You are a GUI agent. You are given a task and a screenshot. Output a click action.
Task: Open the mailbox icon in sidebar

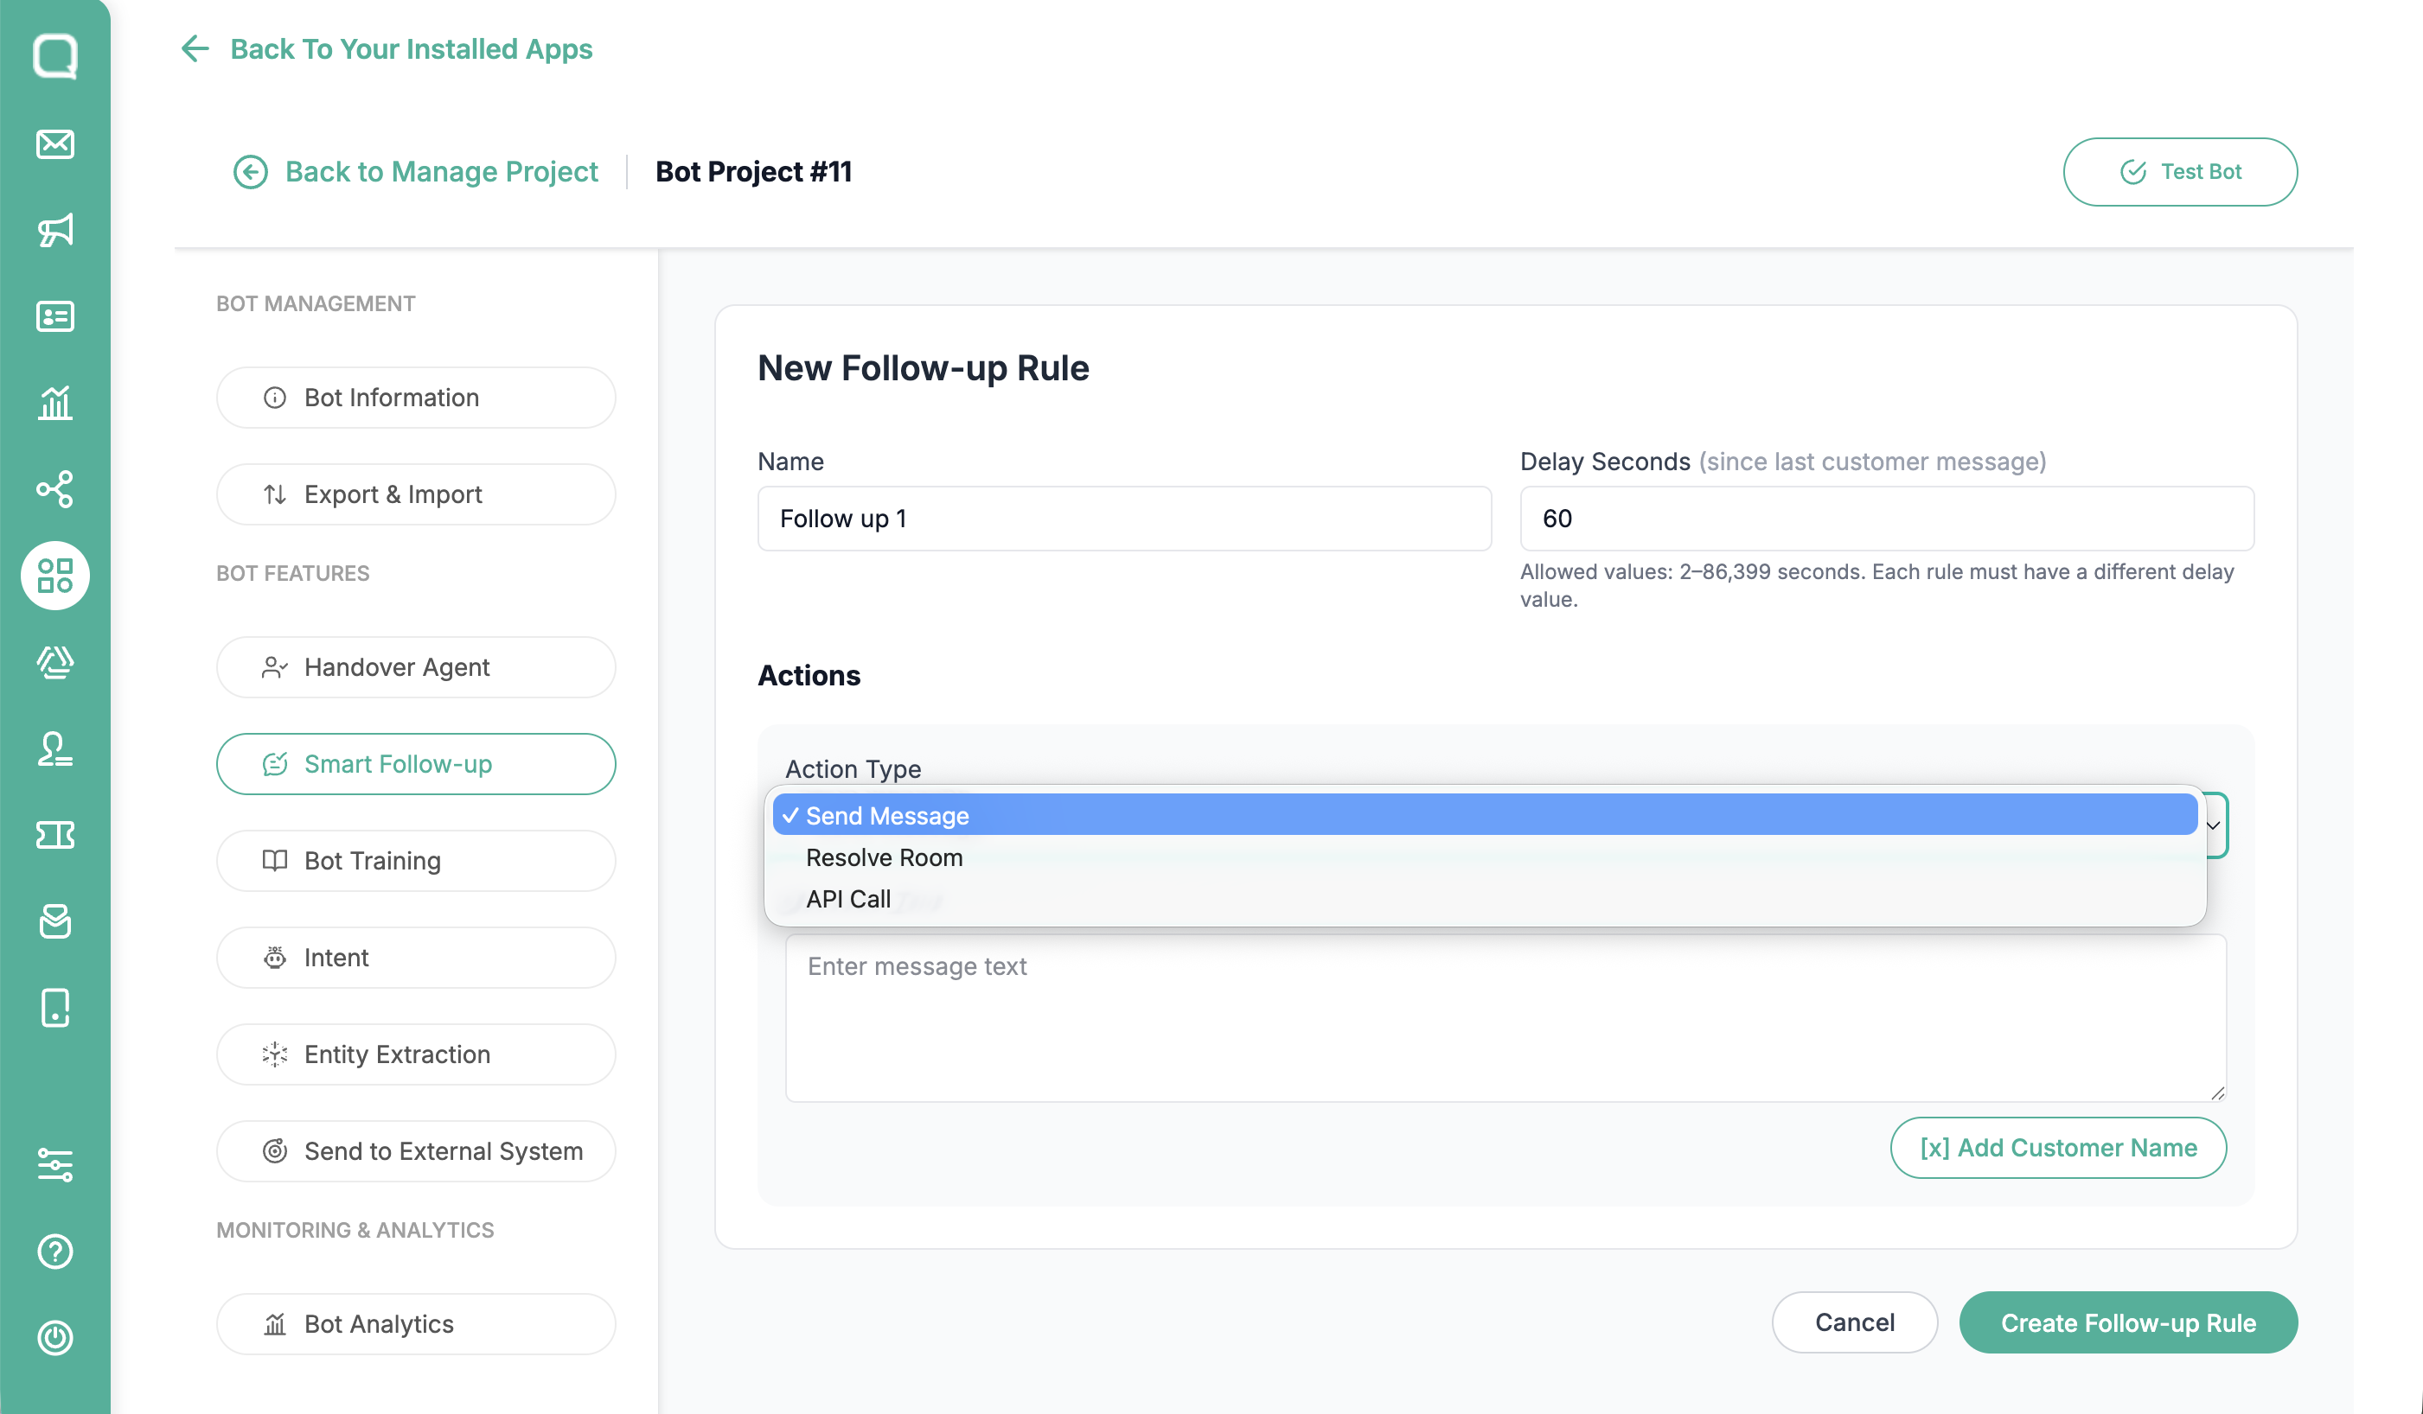pyautogui.click(x=54, y=922)
